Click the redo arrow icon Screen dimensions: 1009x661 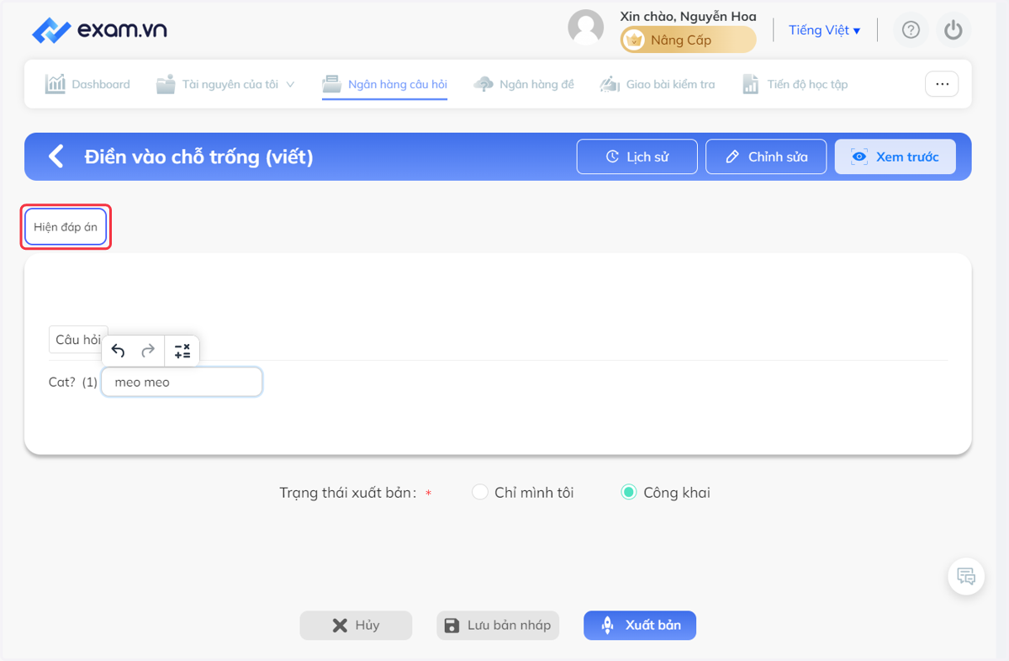148,351
